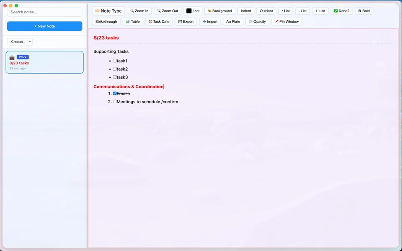
Task: Click Pin Window pushpin button
Action: coord(286,21)
